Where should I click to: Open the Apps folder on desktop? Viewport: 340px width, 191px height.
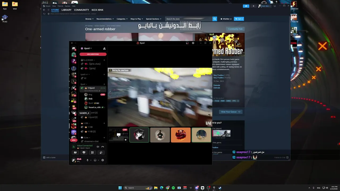5,5
